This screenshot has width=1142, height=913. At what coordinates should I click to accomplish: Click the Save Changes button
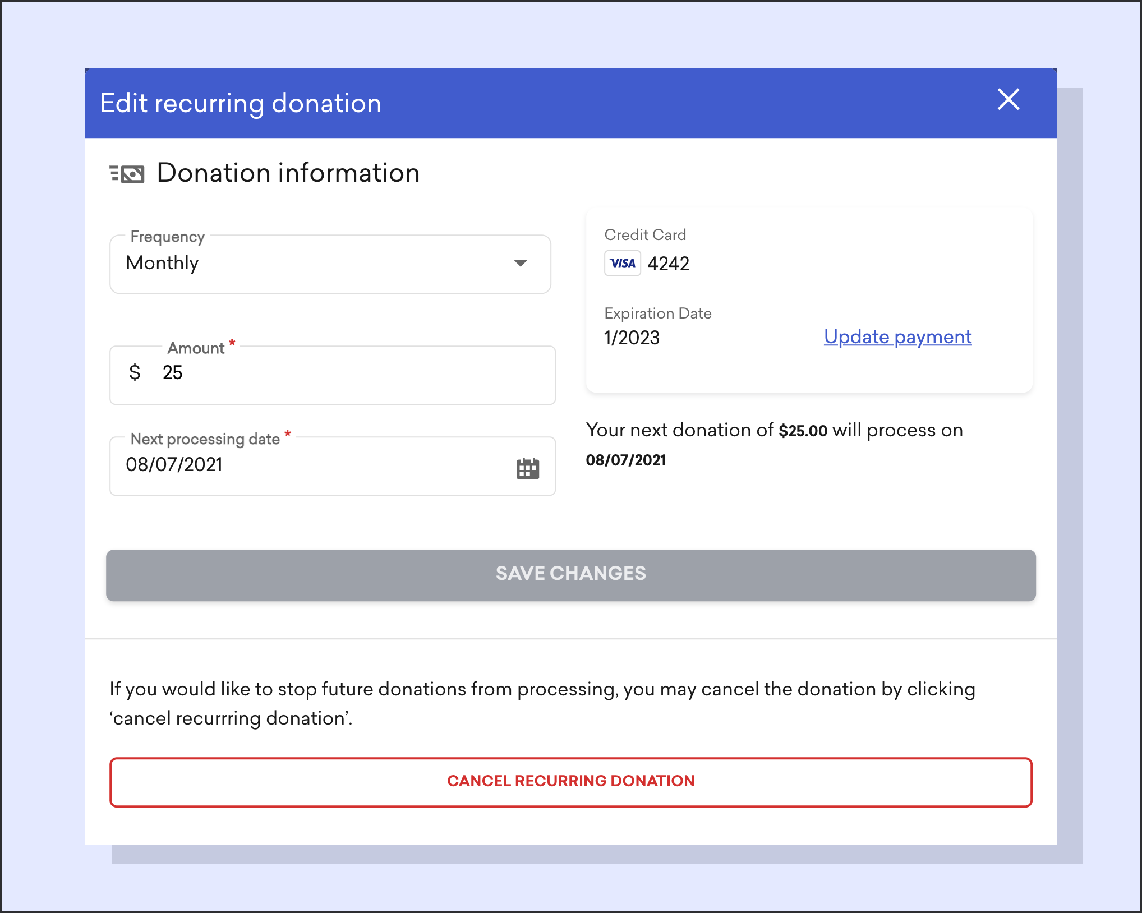tap(571, 575)
